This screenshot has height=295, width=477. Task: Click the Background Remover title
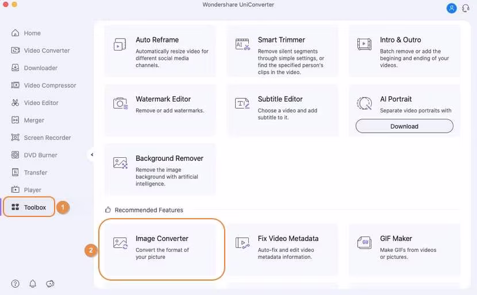pyautogui.click(x=170, y=158)
